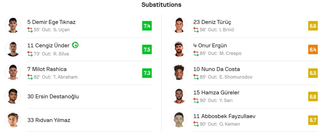Click the Substitutions section heading

[162, 5]
